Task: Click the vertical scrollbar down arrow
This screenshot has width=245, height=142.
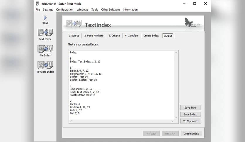Action: point(176,117)
